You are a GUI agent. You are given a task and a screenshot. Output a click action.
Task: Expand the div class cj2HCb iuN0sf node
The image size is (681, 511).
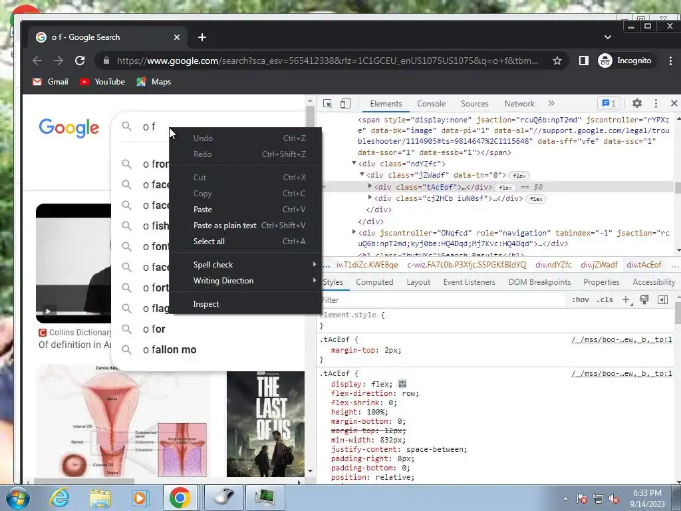370,198
